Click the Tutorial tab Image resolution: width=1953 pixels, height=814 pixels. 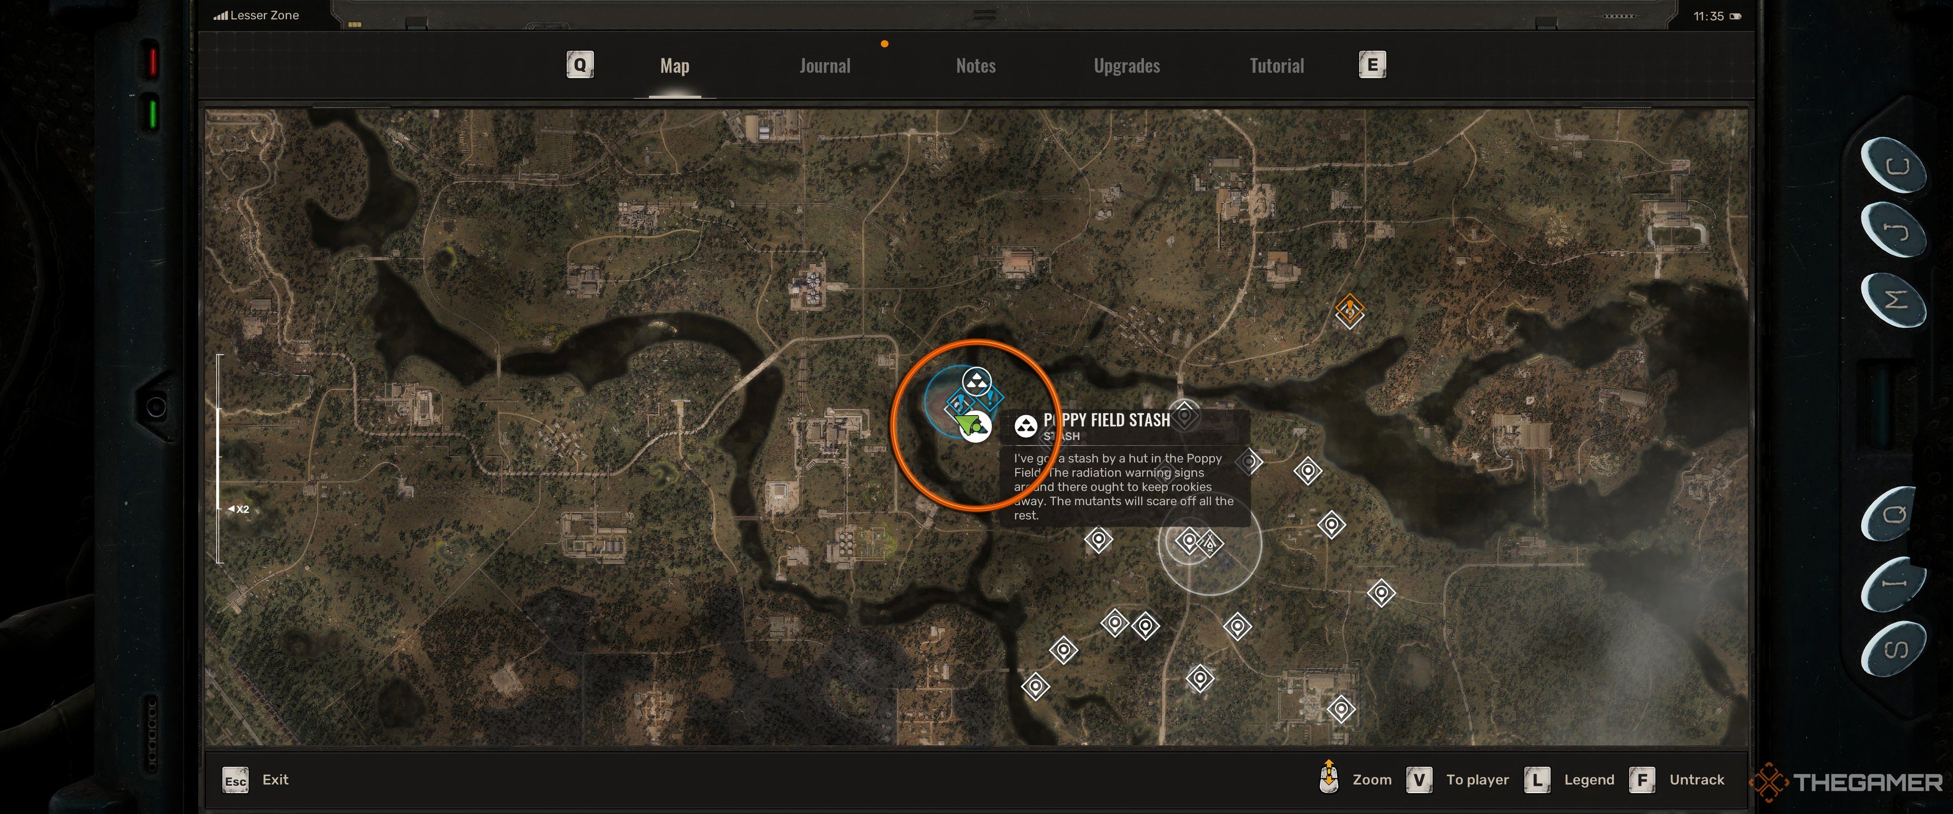point(1276,65)
